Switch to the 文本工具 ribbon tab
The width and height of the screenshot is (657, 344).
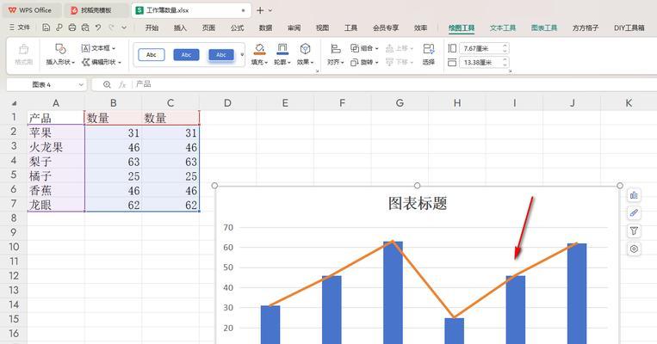point(503,28)
